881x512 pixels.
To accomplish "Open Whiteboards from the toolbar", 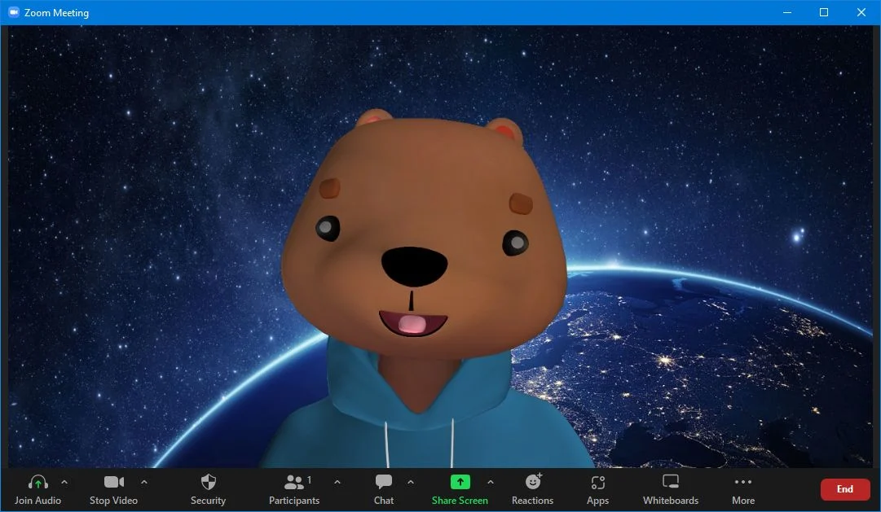I will coord(670,483).
